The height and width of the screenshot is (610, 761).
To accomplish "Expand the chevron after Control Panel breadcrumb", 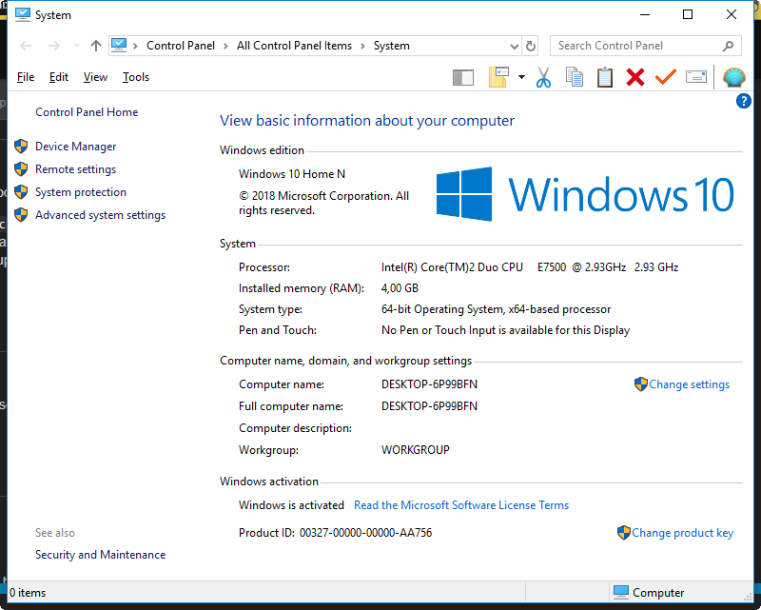I will (x=225, y=46).
